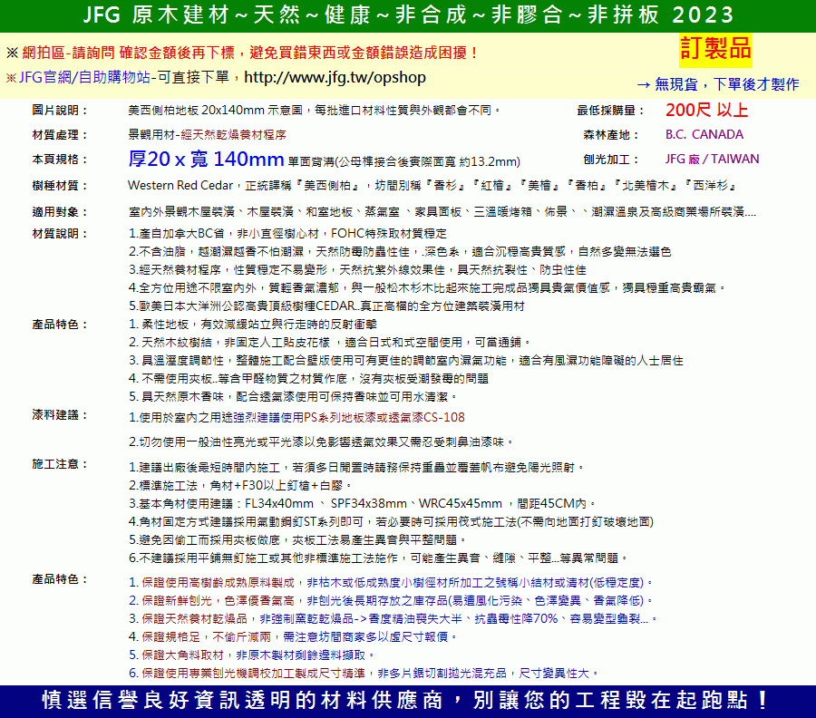This screenshot has width=816, height=718.
Task: Select the line starting 1.產自加拿大BC省
Action: (287, 234)
